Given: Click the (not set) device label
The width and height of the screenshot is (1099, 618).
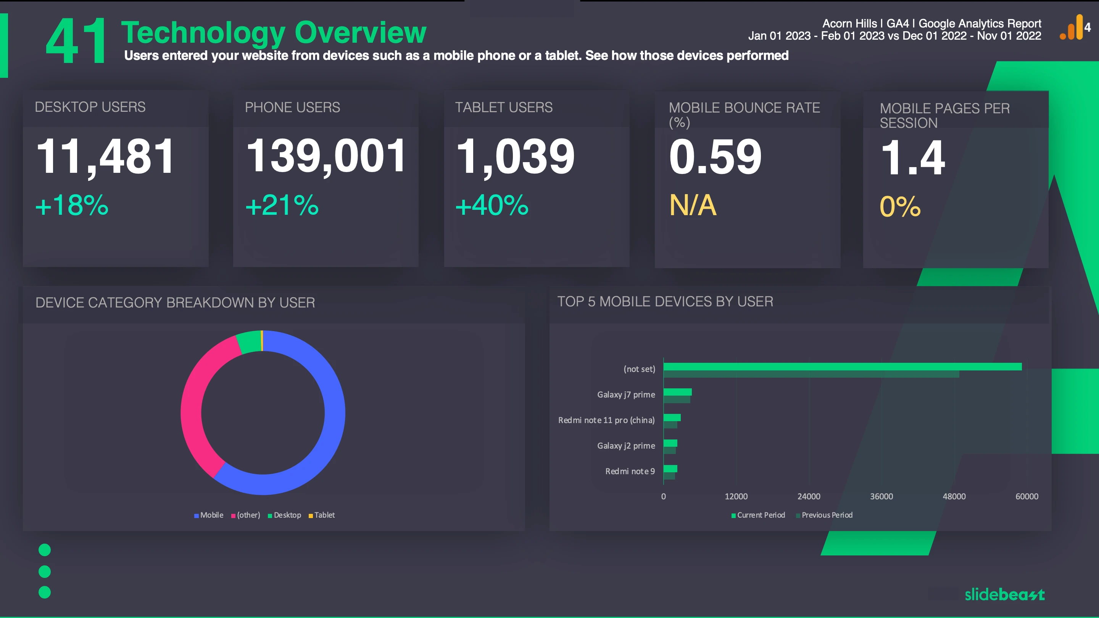Looking at the screenshot, I should (x=639, y=369).
